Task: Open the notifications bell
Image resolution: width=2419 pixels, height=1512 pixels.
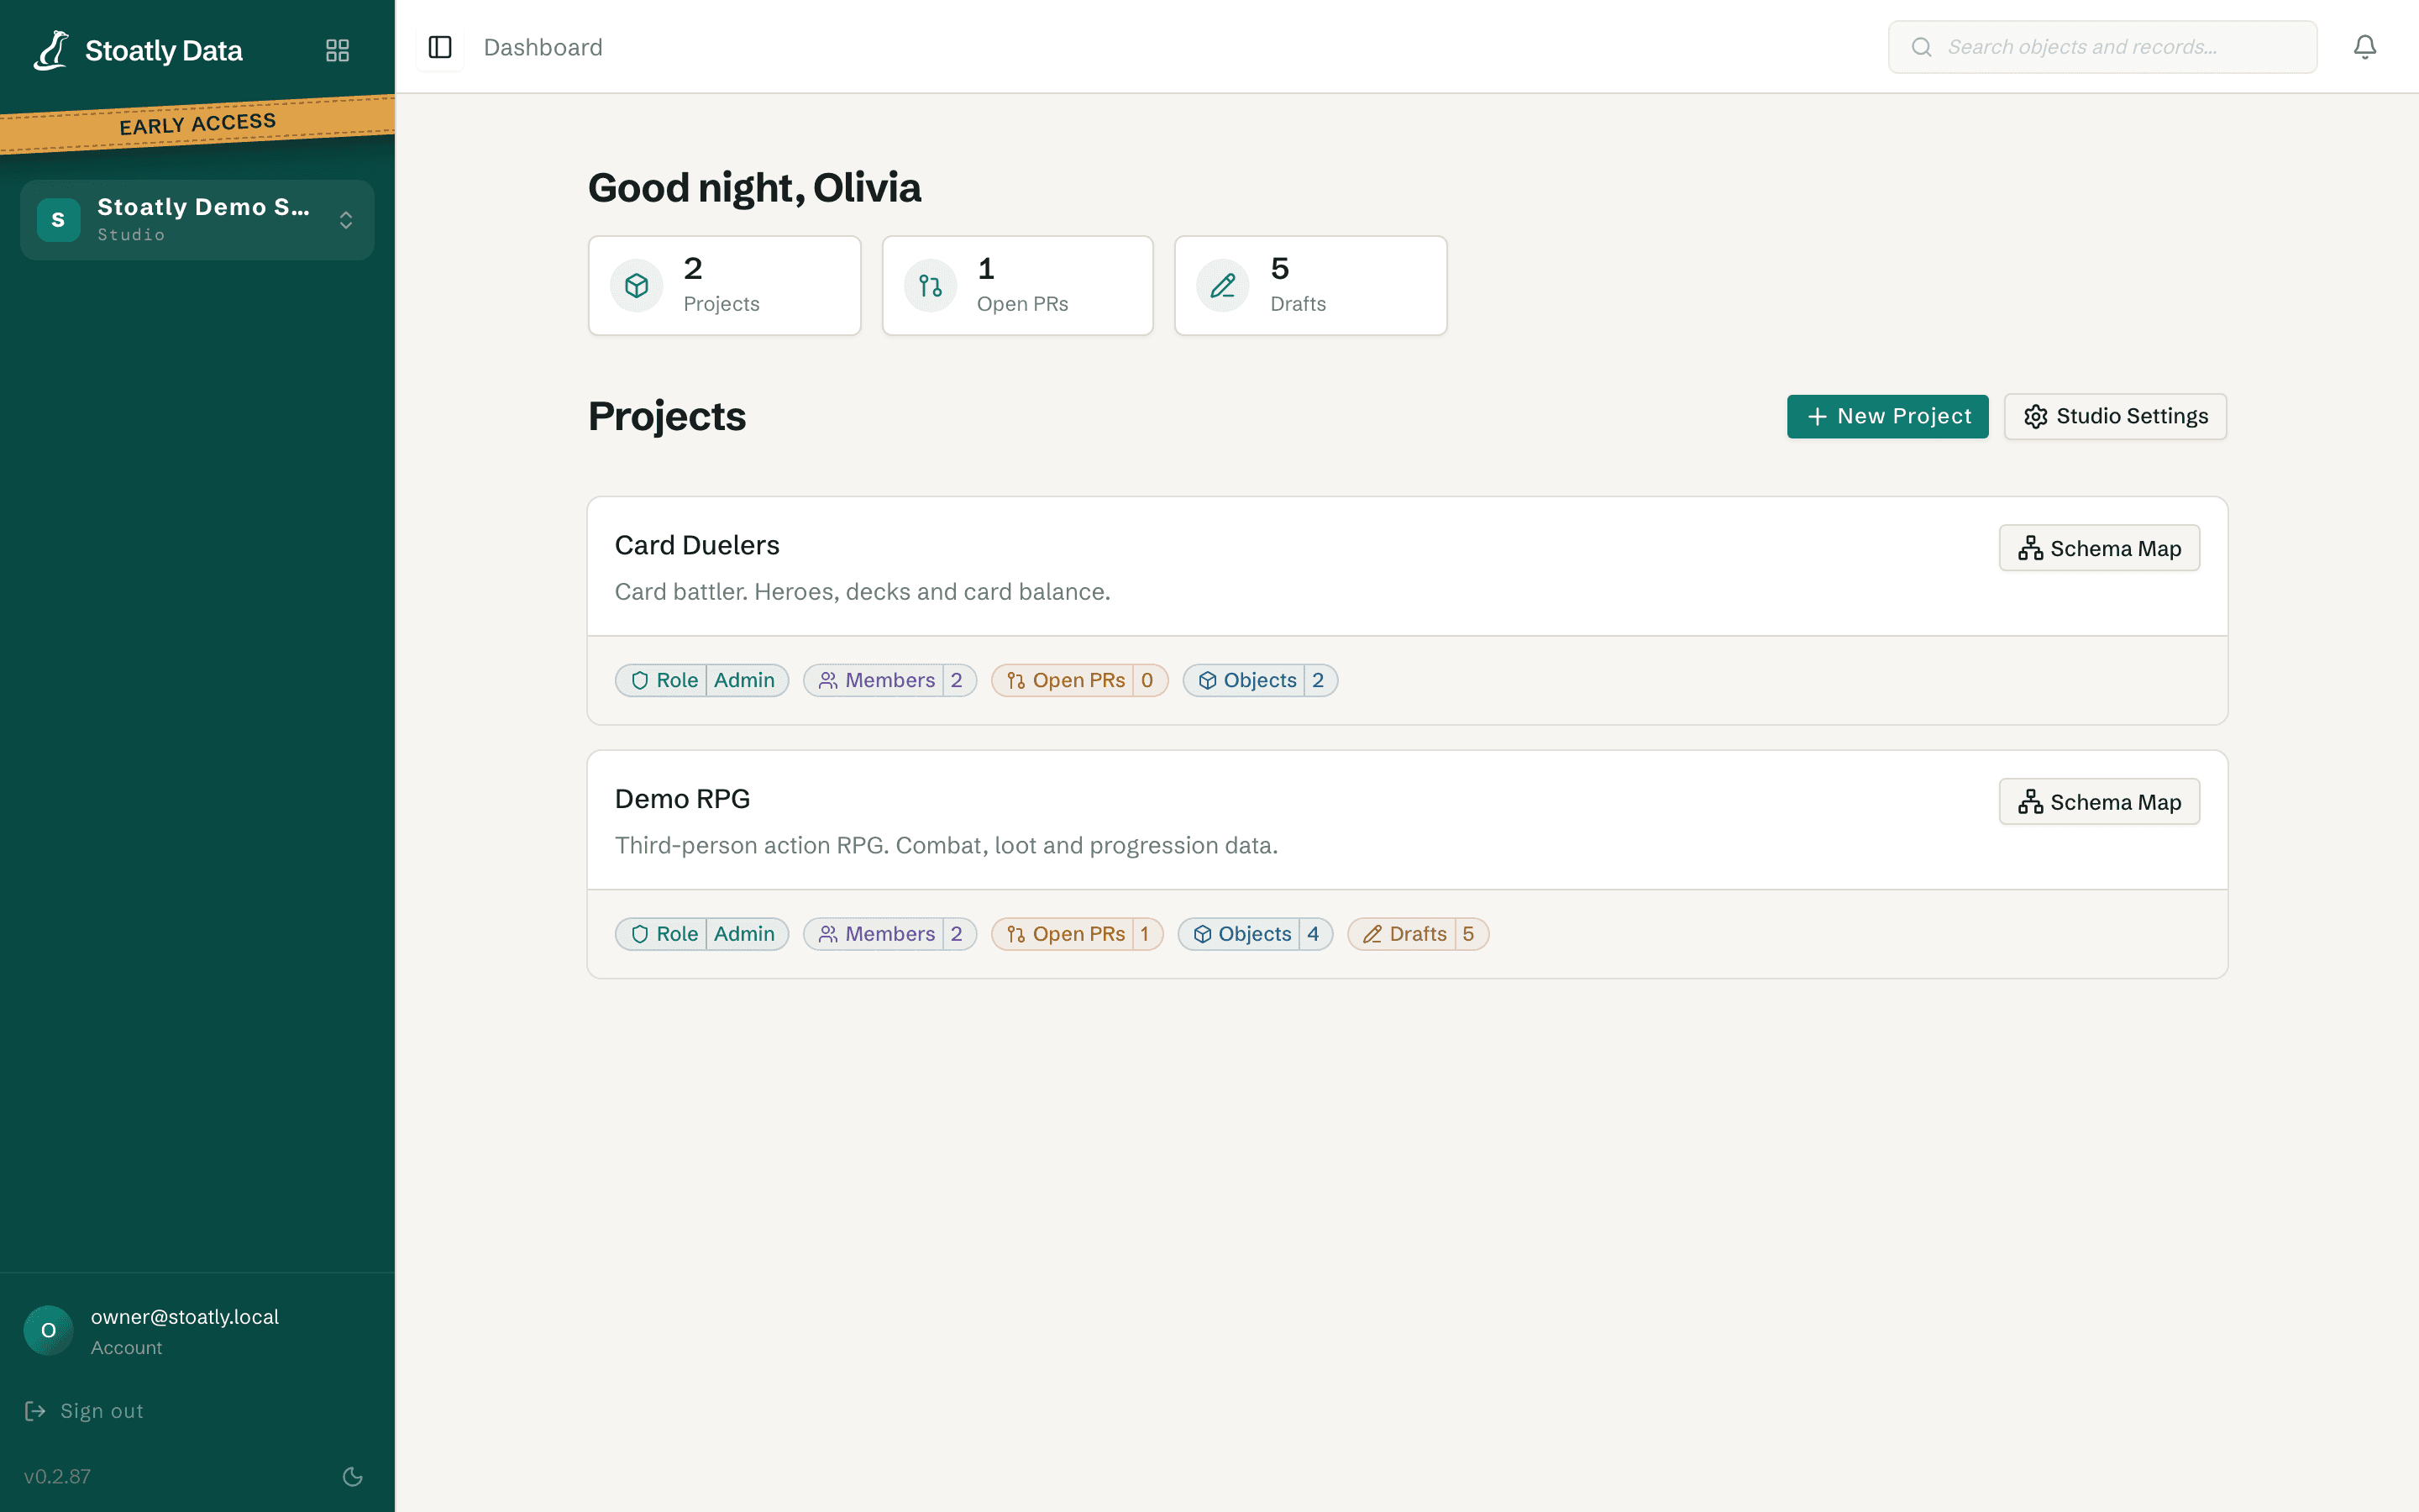Action: [x=2364, y=47]
